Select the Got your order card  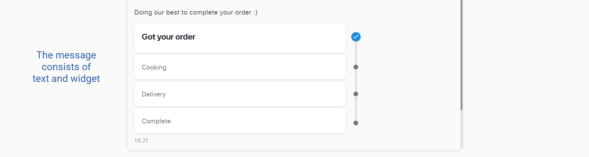coord(240,38)
